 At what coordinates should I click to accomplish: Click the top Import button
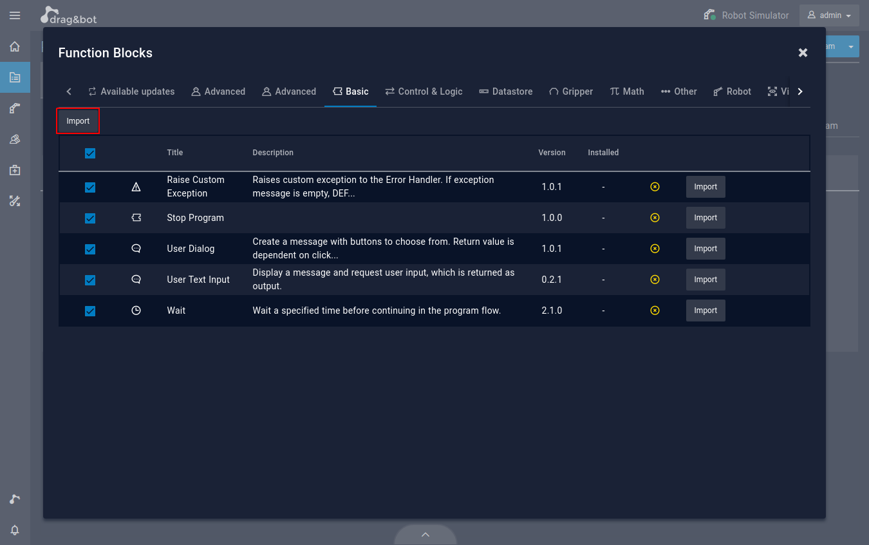(78, 121)
